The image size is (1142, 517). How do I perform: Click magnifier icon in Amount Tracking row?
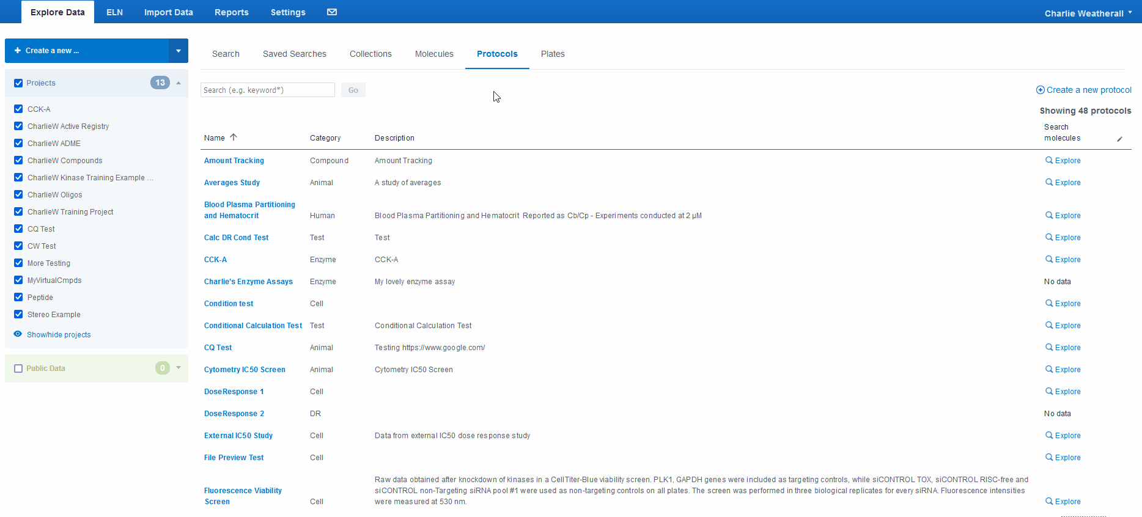(1049, 160)
